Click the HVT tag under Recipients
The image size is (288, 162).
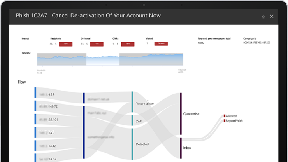(65, 44)
